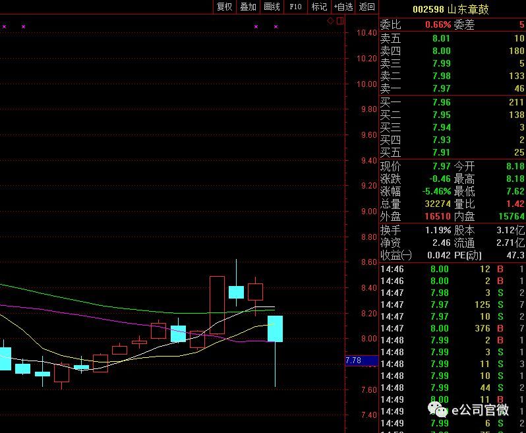
Task: Click the tall red hollow candlestick
Action: [x=217, y=305]
